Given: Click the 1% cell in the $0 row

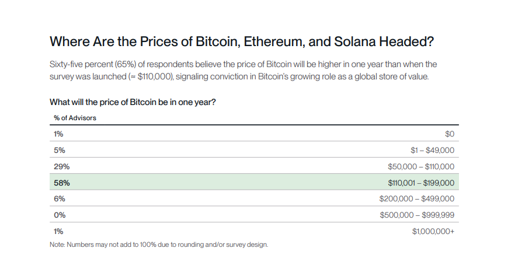Looking at the screenshot, I should click(x=58, y=134).
